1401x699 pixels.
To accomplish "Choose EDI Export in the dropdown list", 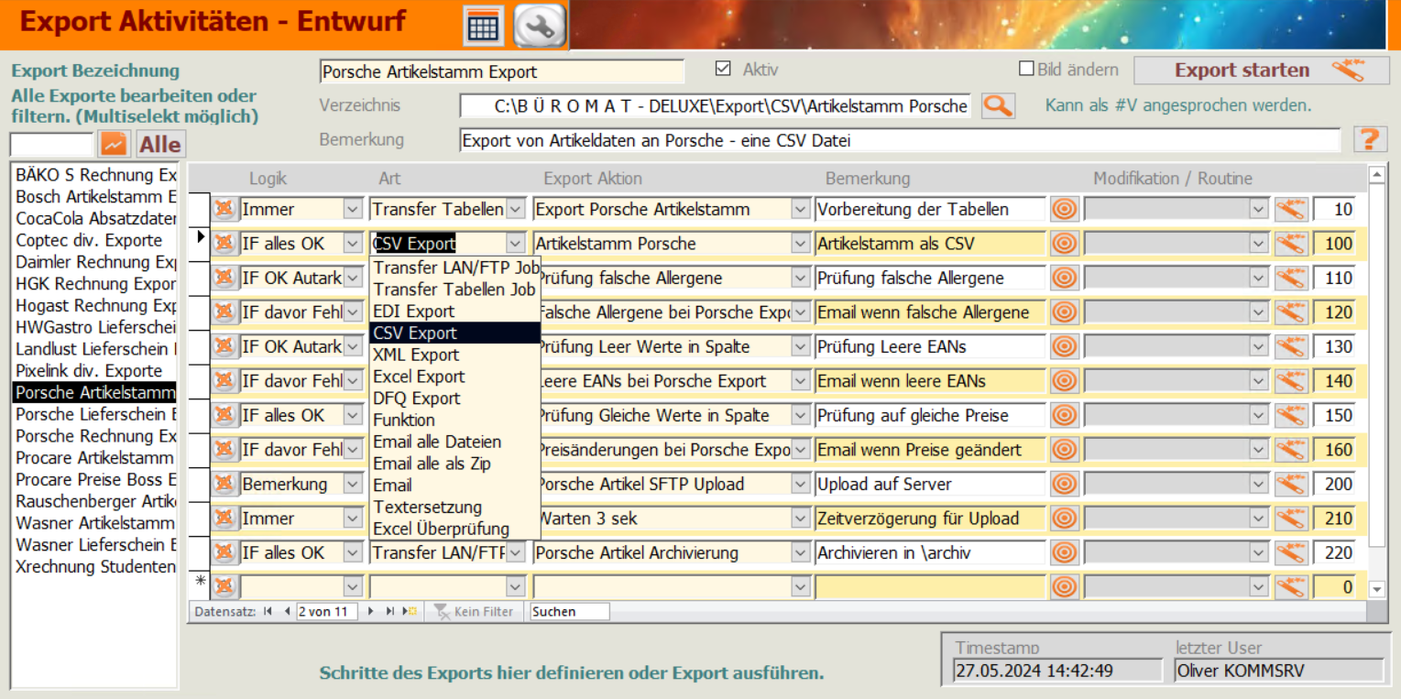I will (413, 311).
